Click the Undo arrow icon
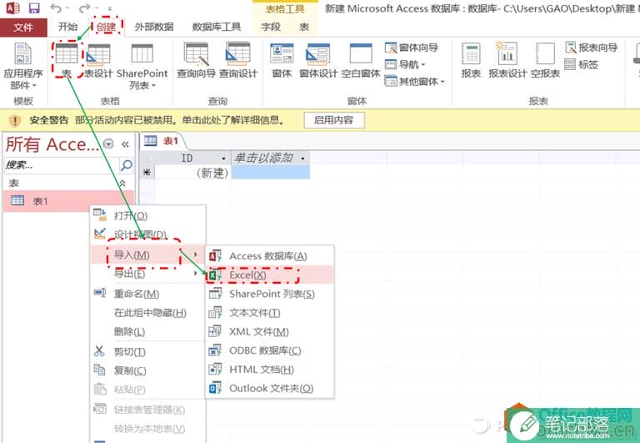 56,8
